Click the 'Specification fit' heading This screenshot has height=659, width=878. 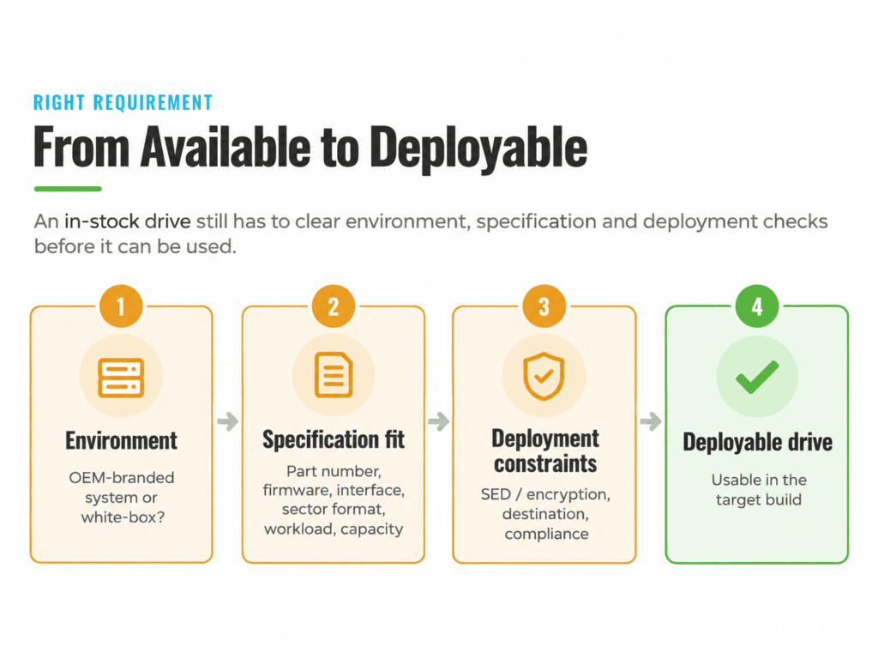334,439
